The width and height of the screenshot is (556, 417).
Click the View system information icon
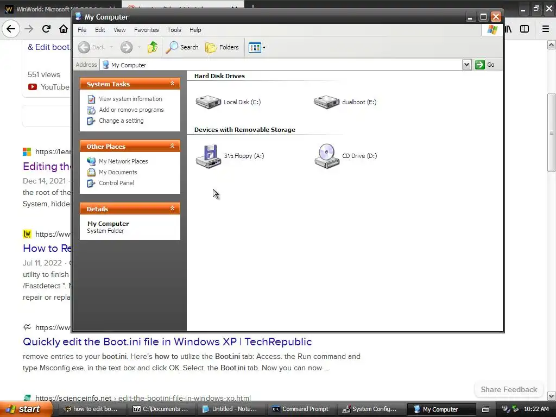[91, 99]
